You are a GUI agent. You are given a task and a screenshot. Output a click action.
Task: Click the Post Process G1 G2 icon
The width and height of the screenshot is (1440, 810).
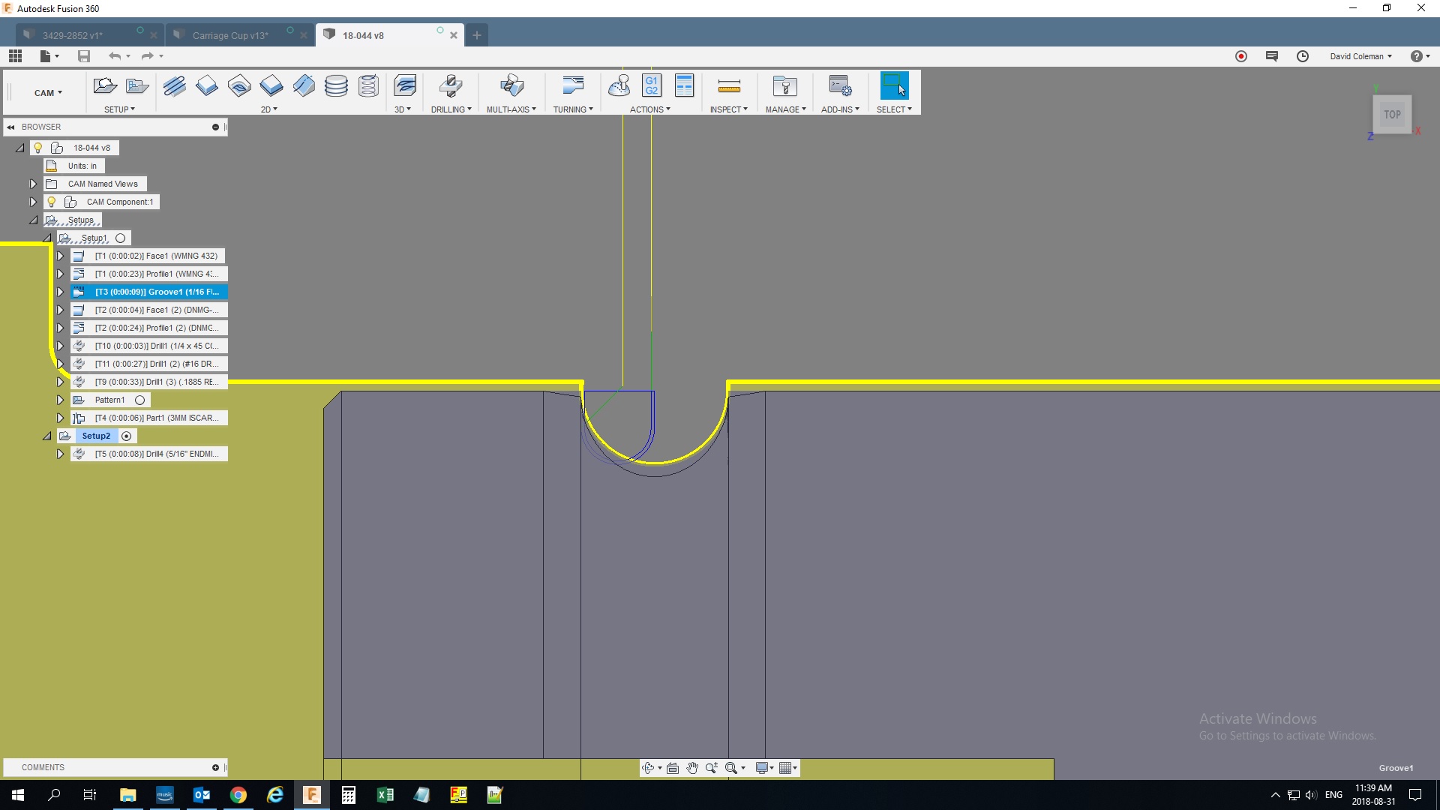click(652, 85)
